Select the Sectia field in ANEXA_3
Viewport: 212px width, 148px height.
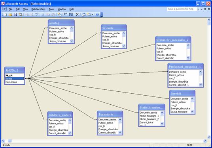coord(15,79)
